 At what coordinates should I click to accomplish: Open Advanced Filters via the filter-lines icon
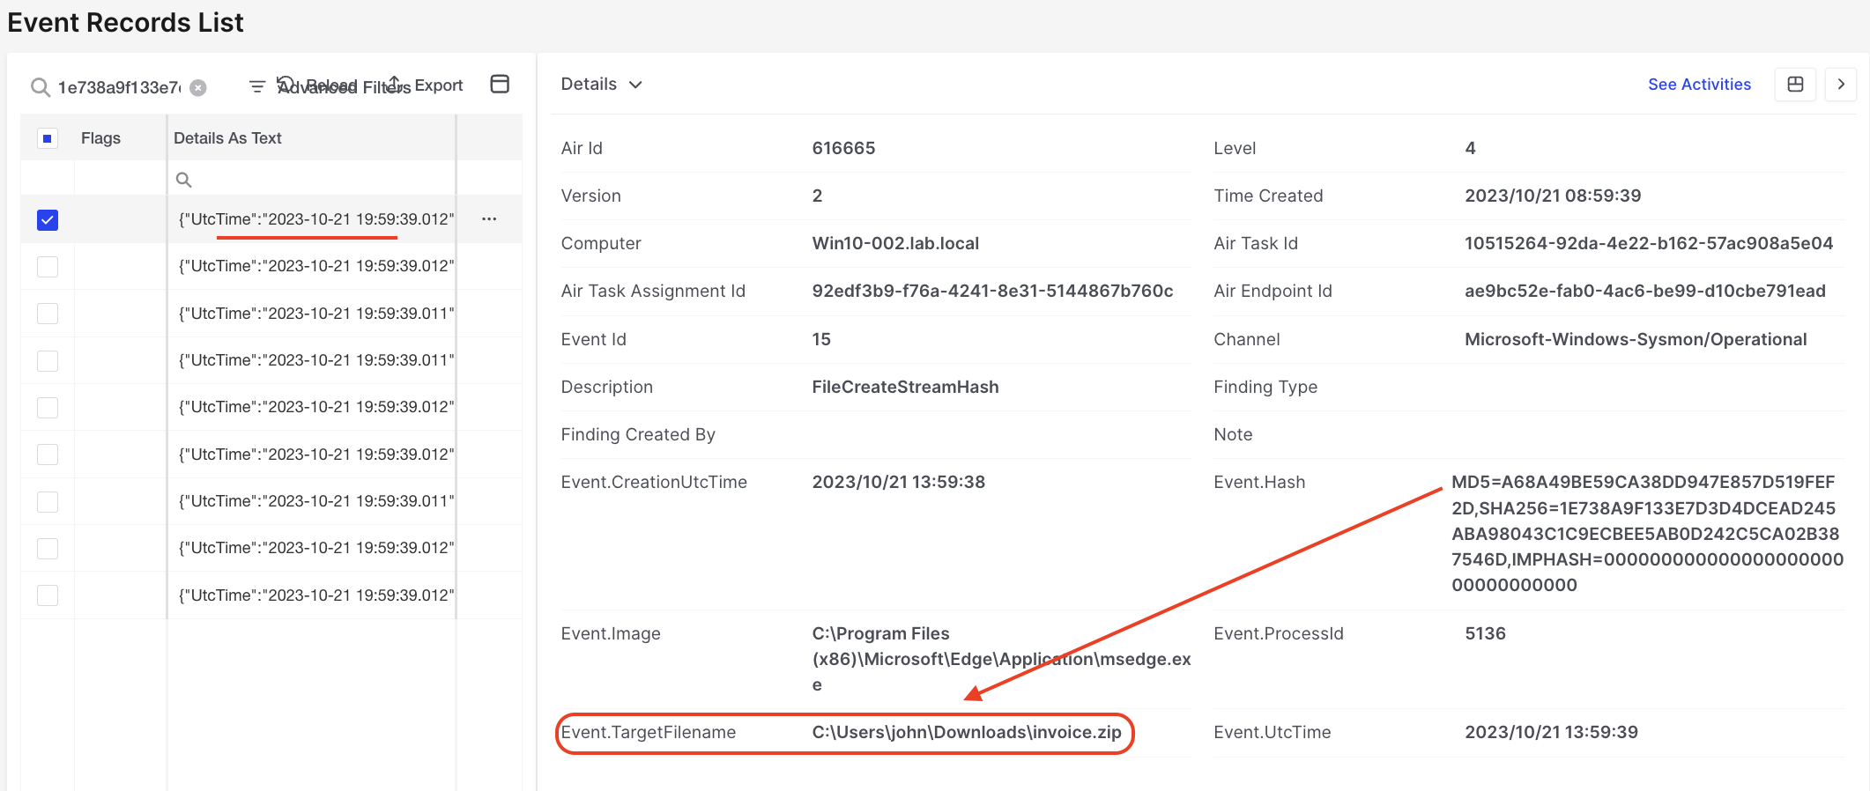coord(257,86)
